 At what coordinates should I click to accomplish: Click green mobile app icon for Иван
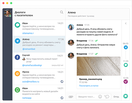[17, 90]
